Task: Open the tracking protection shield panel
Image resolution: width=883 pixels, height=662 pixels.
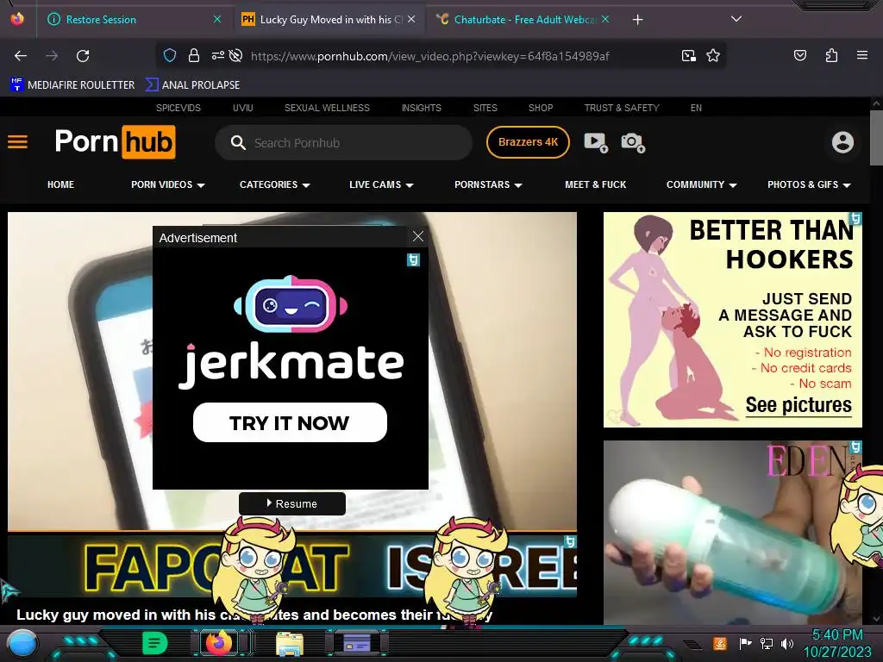Action: [x=170, y=55]
